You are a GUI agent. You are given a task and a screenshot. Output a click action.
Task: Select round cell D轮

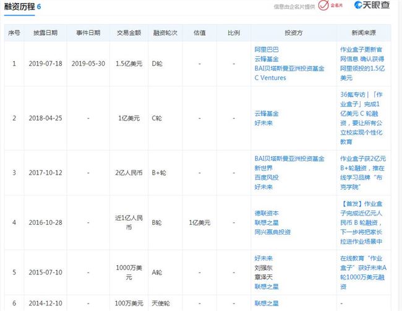157,63
